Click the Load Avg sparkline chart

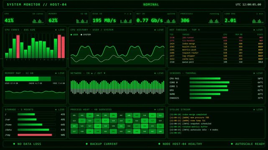pos(258,21)
